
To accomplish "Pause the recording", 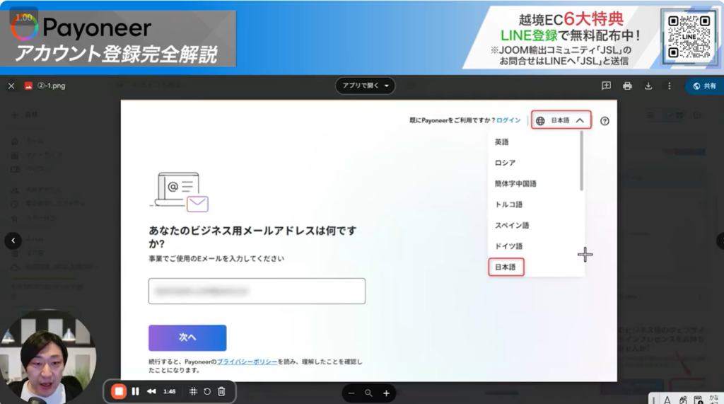I will tap(135, 391).
